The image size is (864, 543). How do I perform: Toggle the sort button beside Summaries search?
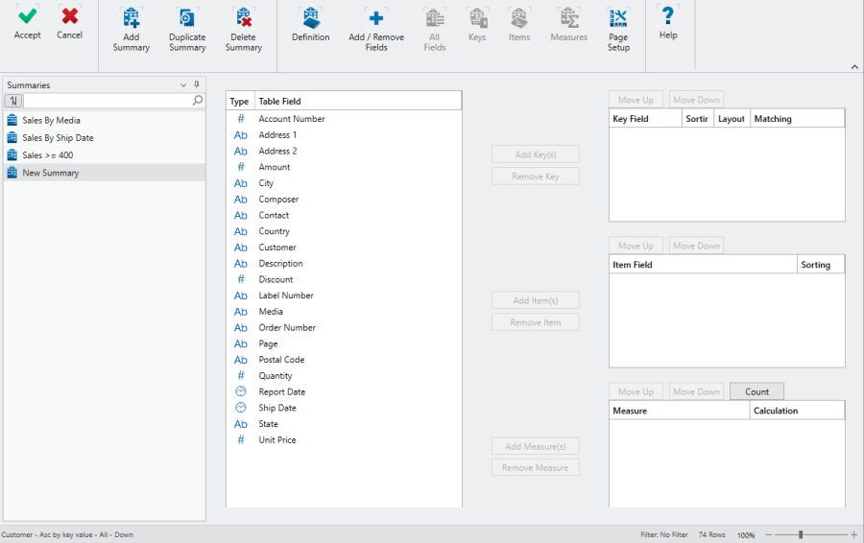pos(13,101)
